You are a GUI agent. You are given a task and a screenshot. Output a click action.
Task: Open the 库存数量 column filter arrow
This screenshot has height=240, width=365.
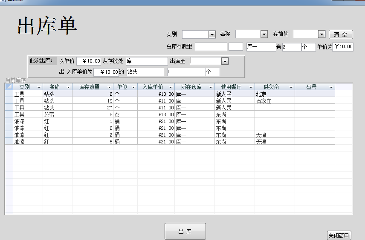point(109,87)
